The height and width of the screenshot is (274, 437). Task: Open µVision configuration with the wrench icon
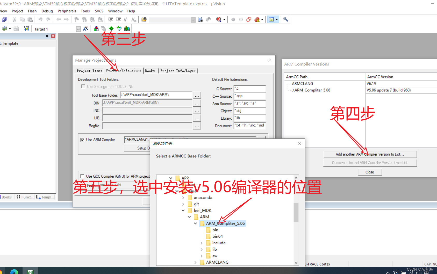click(285, 19)
